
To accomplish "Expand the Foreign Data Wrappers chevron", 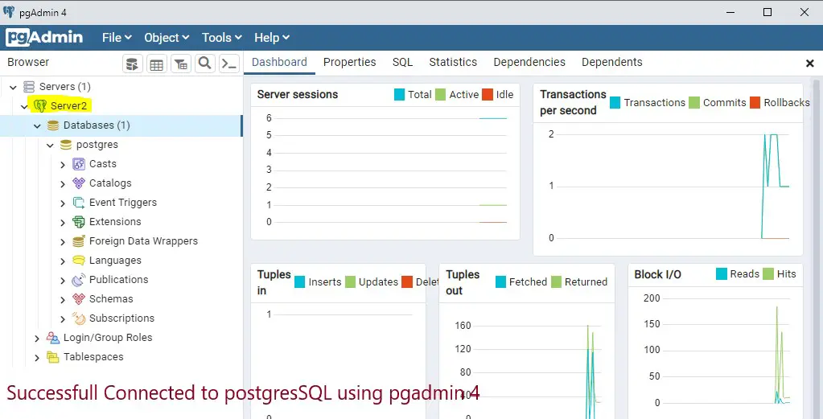I will coord(63,242).
